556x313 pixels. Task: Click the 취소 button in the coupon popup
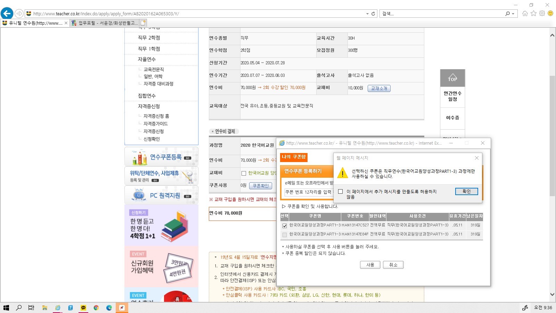tap(393, 265)
